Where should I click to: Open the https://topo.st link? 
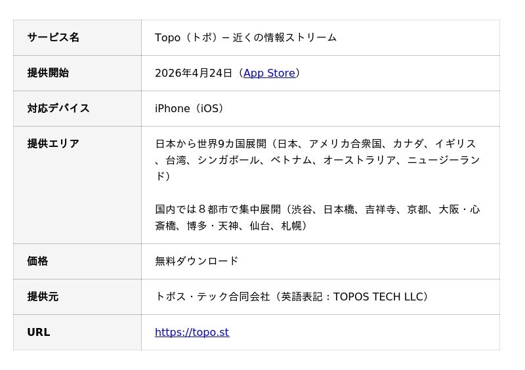coord(192,333)
